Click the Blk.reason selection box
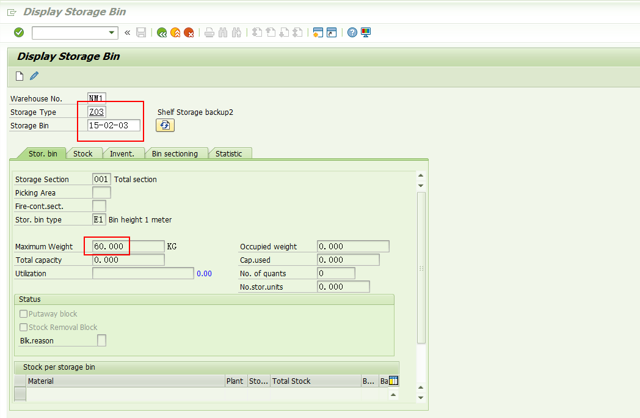 coord(102,340)
